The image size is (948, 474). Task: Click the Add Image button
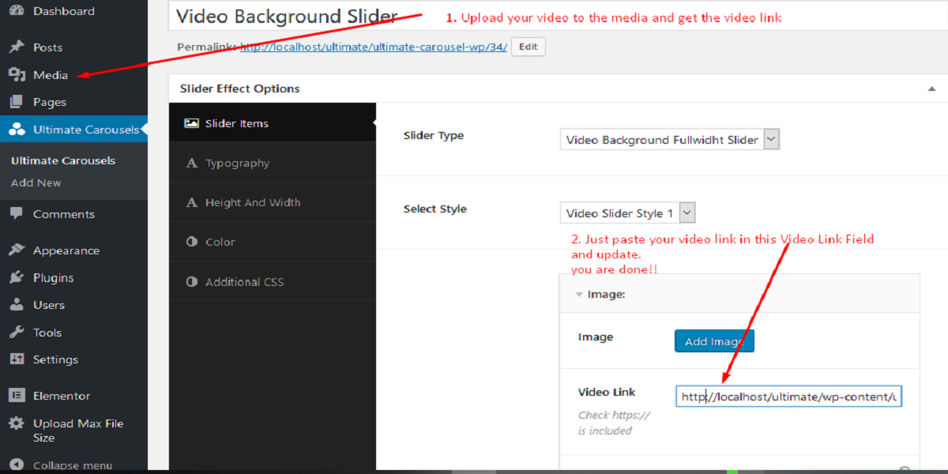coord(714,341)
